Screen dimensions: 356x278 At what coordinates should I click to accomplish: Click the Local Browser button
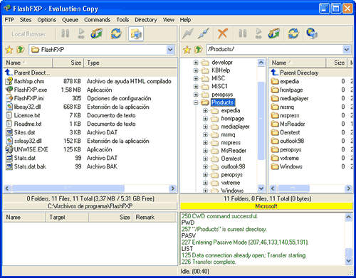[x=28, y=34]
